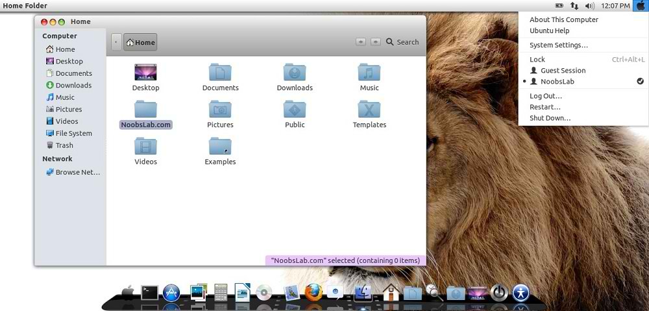This screenshot has width=649, height=311.
Task: Select the Downloads folder in the file view
Action: click(x=295, y=78)
